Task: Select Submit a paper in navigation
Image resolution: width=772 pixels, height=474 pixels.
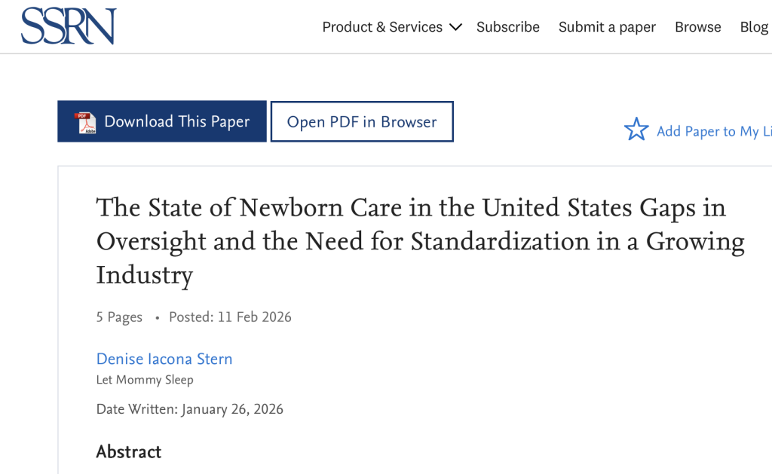Action: point(607,27)
